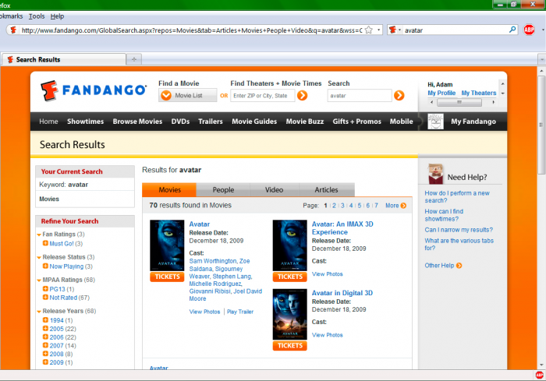
Task: Open the Sam Worthington cast link
Action: [213, 261]
